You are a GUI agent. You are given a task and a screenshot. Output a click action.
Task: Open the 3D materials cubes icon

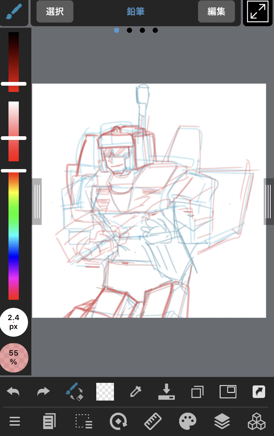click(257, 421)
